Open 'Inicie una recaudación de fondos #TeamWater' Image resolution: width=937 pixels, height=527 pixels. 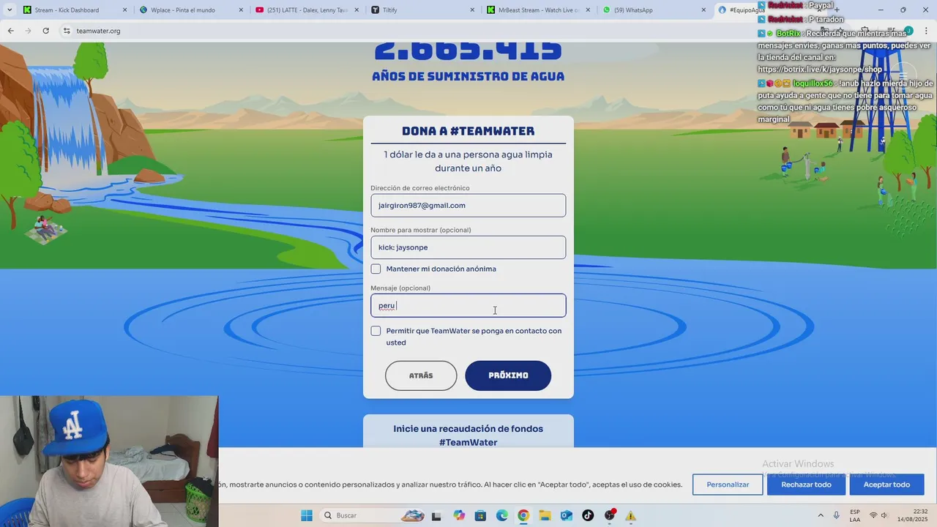pos(468,436)
